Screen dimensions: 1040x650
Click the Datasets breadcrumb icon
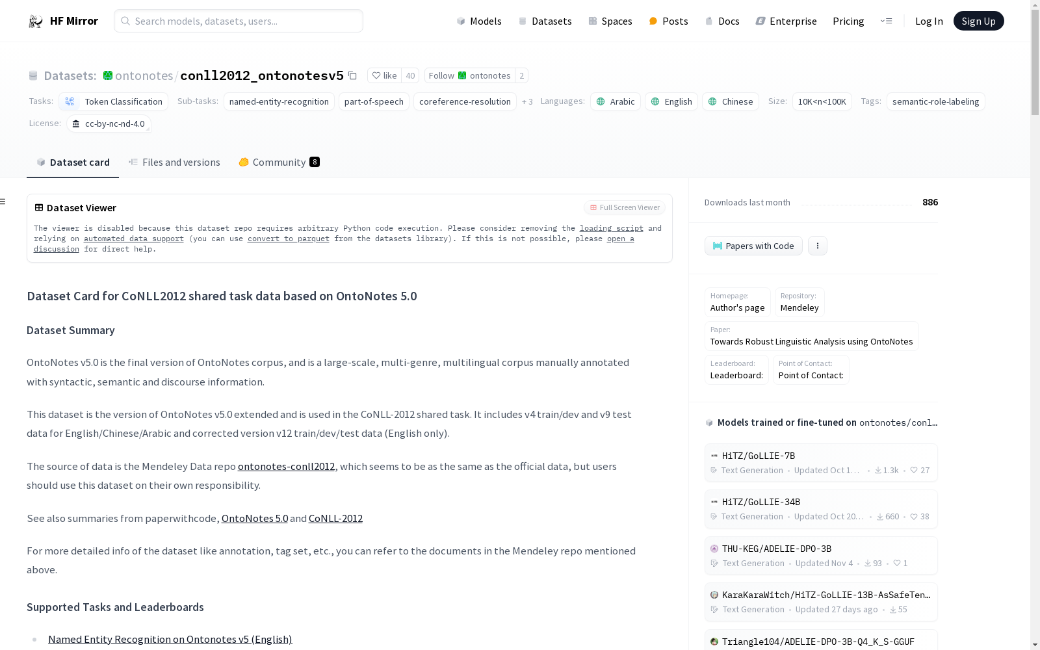point(33,75)
